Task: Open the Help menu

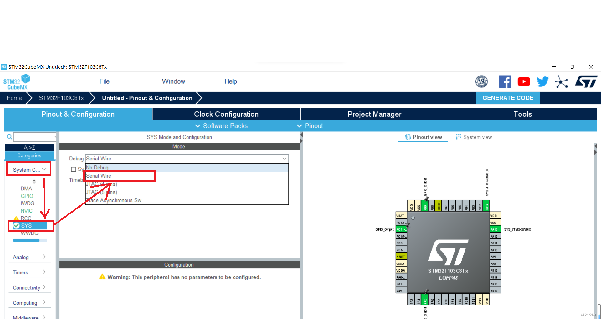Action: point(231,81)
